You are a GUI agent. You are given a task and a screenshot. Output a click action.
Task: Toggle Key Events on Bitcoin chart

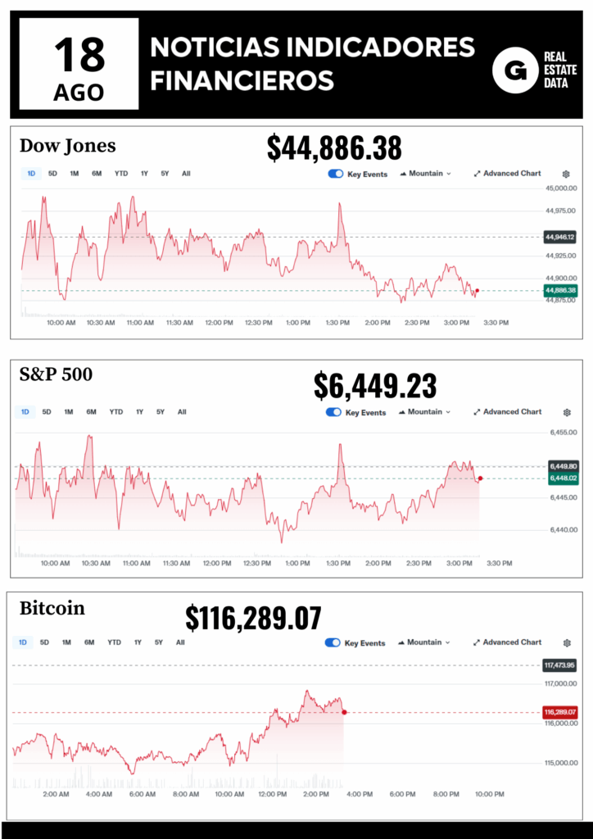click(x=333, y=643)
